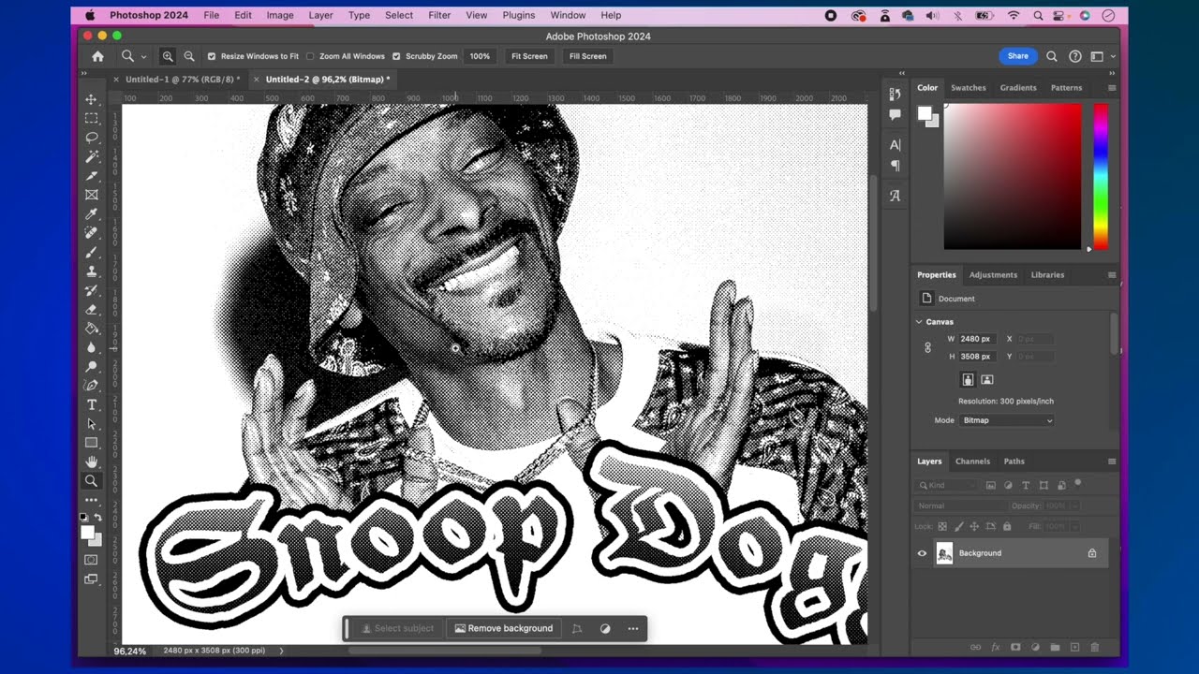
Task: Select the Rectangle shape tool
Action: pos(92,443)
